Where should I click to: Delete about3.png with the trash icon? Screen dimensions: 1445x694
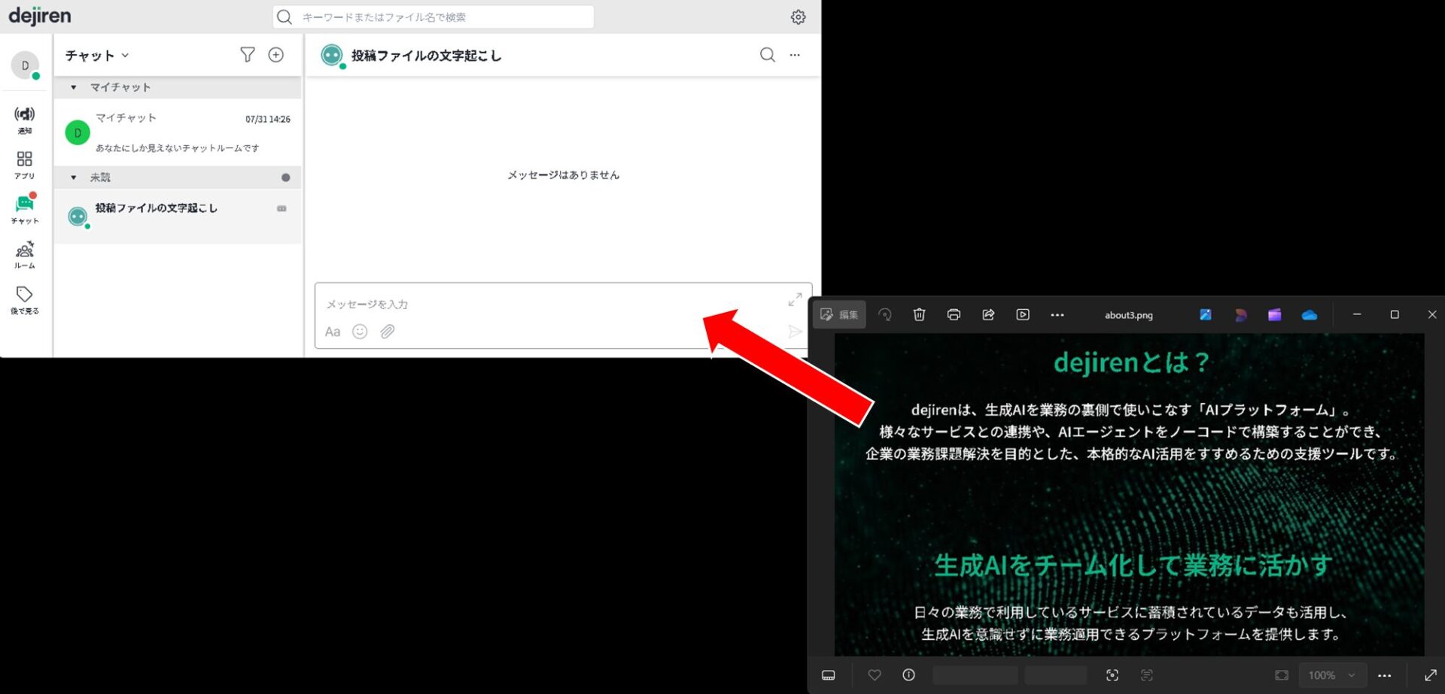coord(919,315)
